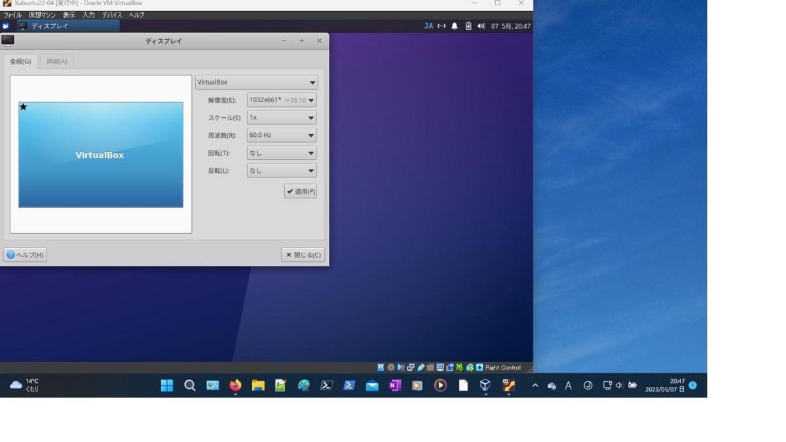The width and height of the screenshot is (786, 442).
Task: Open VirtualBox cube icon on taskbar
Action: click(x=485, y=386)
